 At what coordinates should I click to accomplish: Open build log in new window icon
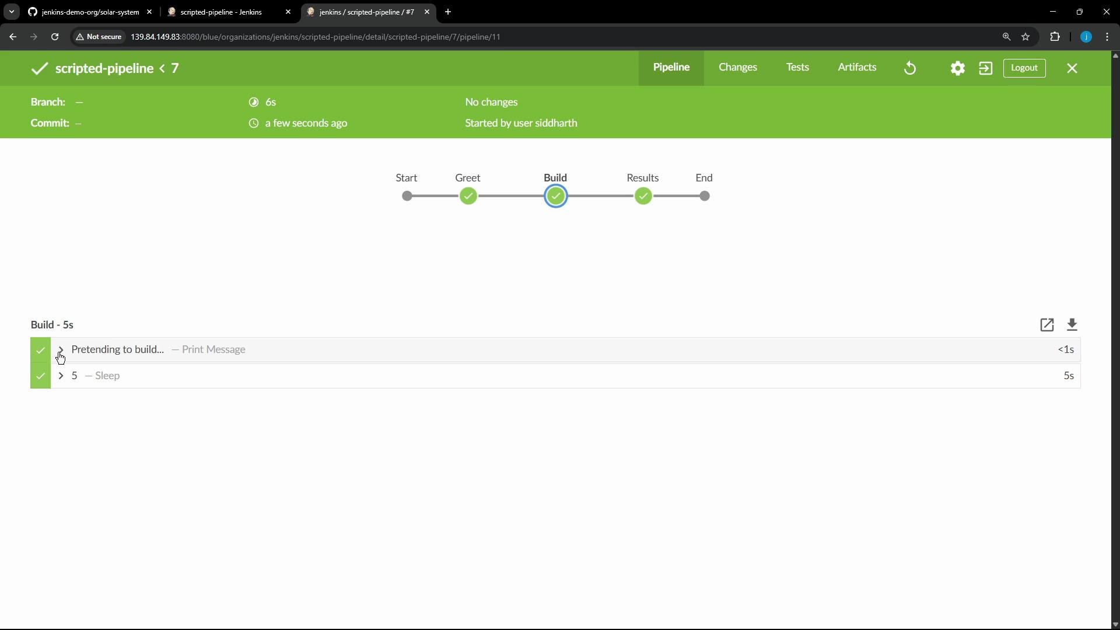click(x=1047, y=325)
